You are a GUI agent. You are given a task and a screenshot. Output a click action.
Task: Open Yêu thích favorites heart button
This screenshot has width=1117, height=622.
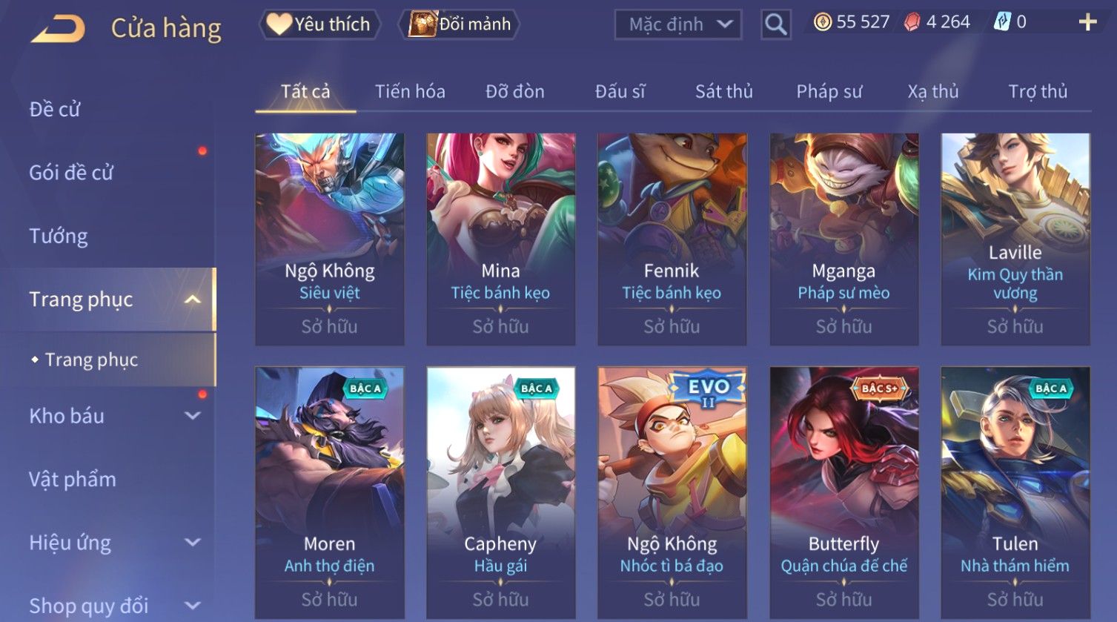click(319, 24)
